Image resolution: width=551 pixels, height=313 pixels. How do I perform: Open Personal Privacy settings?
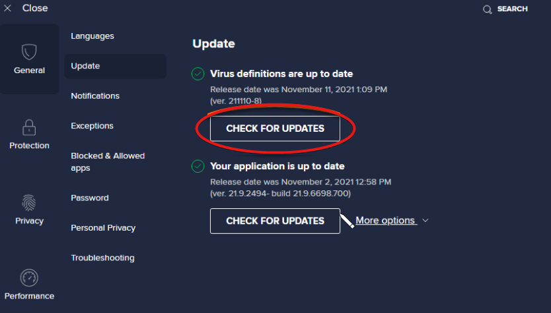[103, 228]
